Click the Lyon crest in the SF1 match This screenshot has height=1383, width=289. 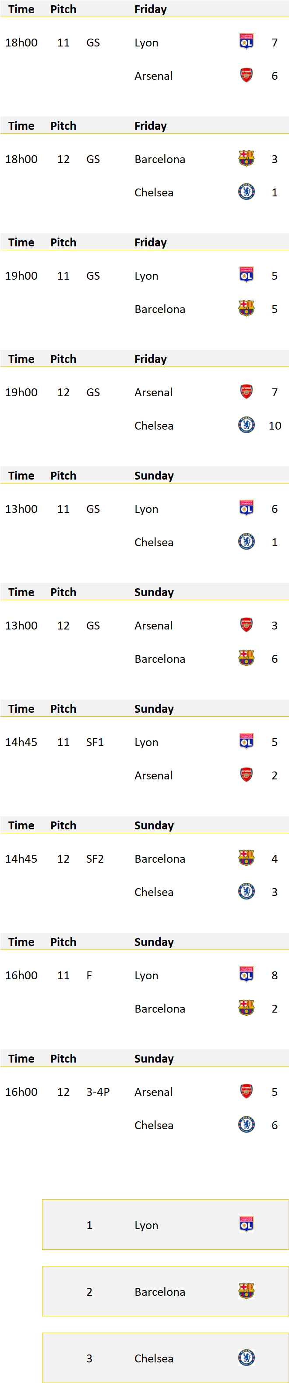pos(246,741)
